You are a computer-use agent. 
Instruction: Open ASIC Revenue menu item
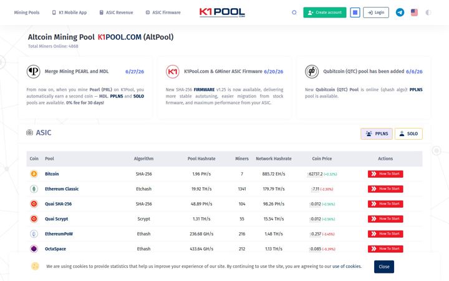pos(116,12)
